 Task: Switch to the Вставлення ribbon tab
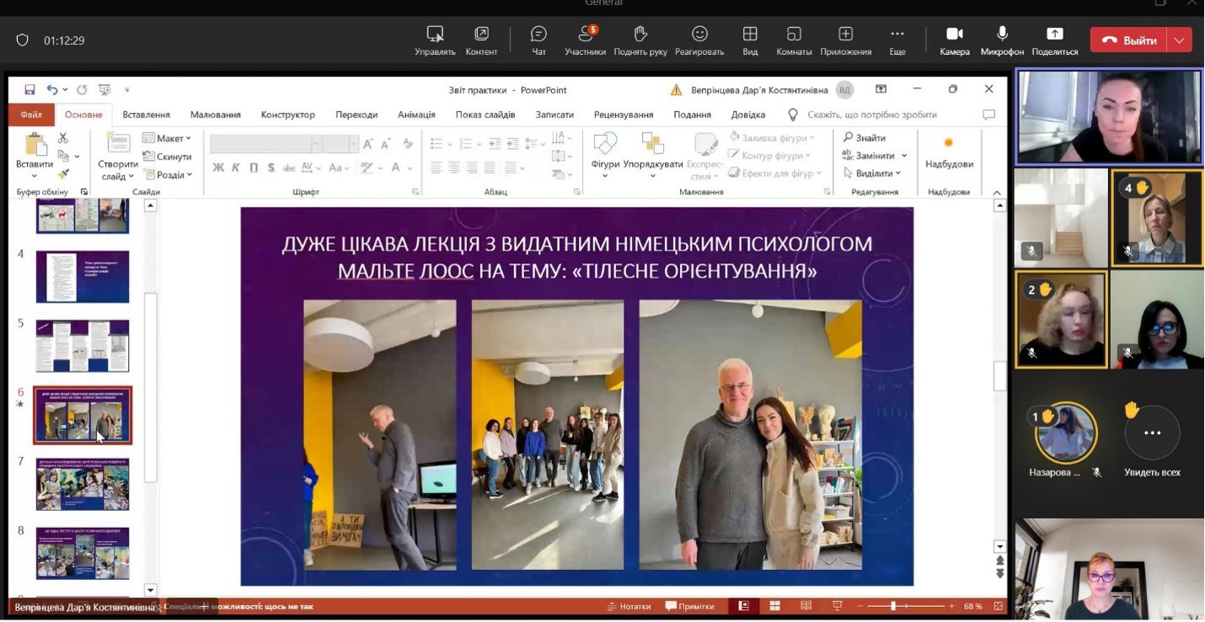[x=146, y=114]
